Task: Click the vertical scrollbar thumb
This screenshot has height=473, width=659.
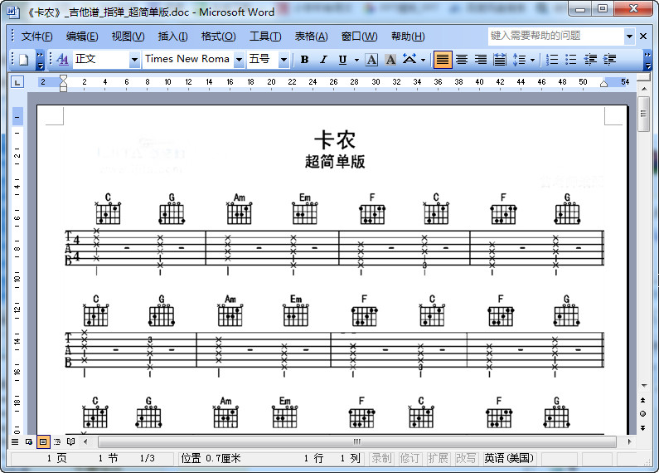Action: [643, 114]
